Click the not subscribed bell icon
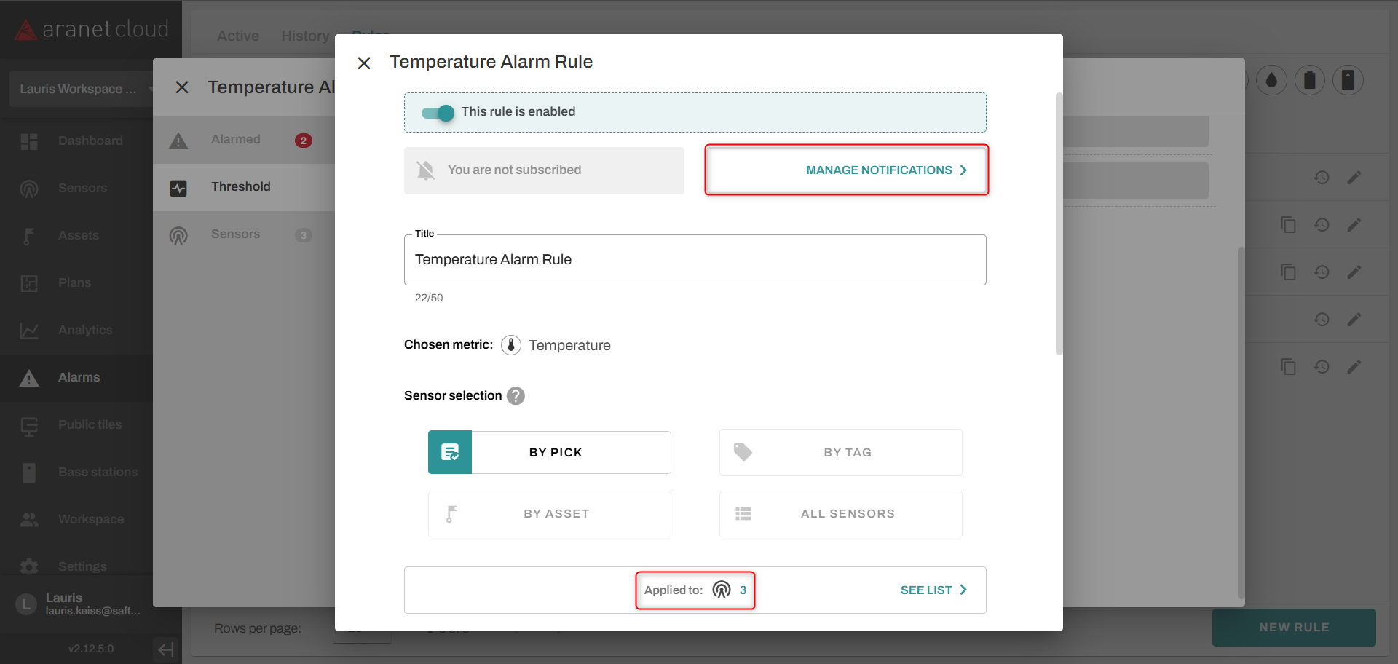This screenshot has width=1398, height=664. point(426,170)
